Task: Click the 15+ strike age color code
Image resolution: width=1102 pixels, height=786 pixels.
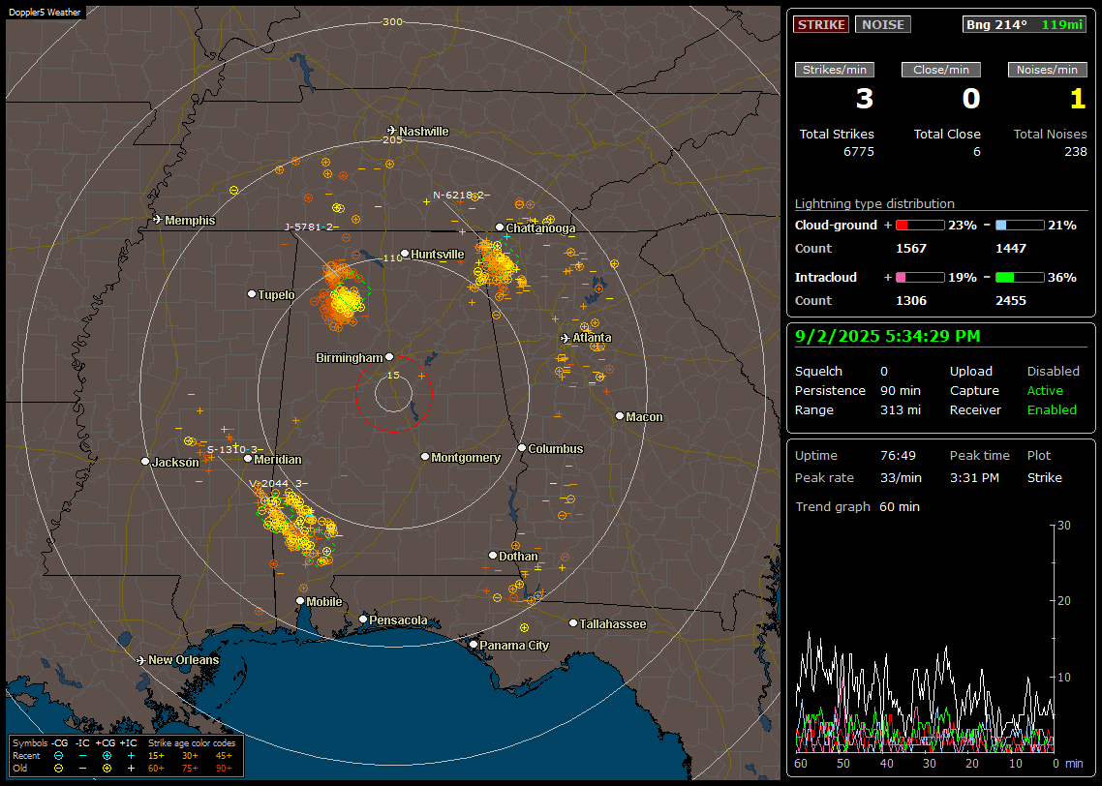Action: pos(155,756)
